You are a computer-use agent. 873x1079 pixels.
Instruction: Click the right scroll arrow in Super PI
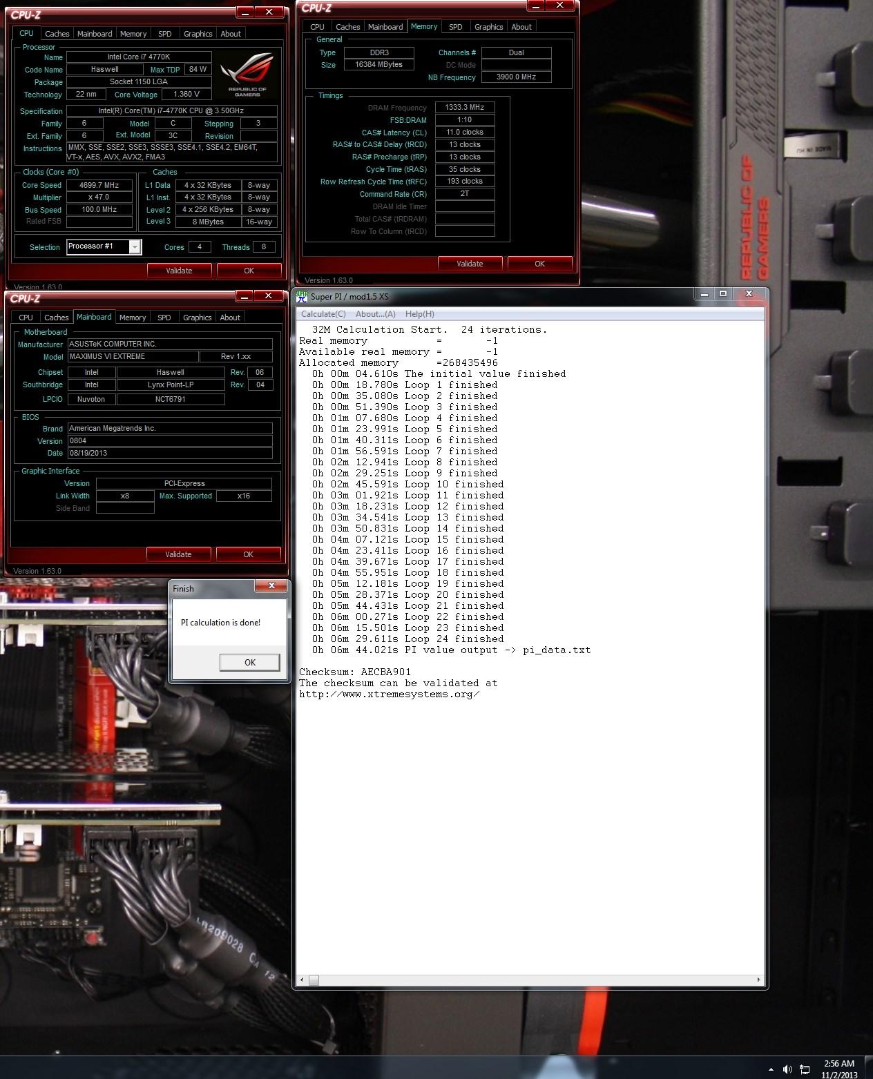click(758, 980)
